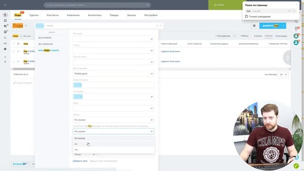Open the hamburger menu in top bar
This screenshot has height=171, width=304.
(x=5, y=5)
